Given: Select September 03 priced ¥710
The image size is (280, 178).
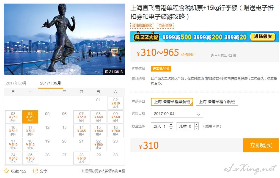Looking at the screenshot, I should (x=13, y=117).
